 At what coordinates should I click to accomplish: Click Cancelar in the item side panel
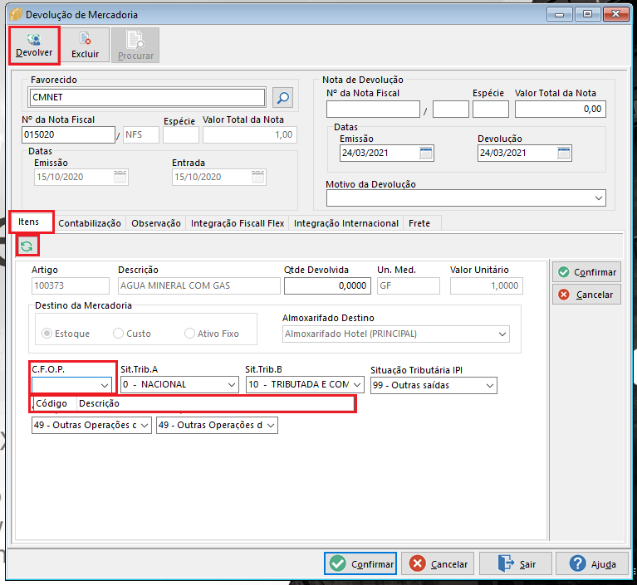586,295
